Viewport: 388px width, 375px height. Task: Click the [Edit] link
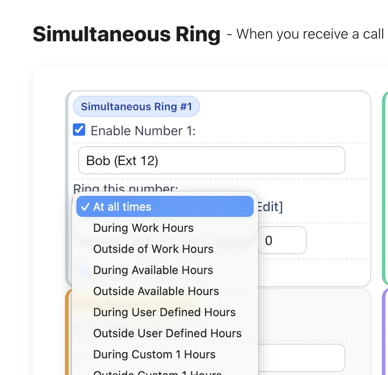point(270,206)
